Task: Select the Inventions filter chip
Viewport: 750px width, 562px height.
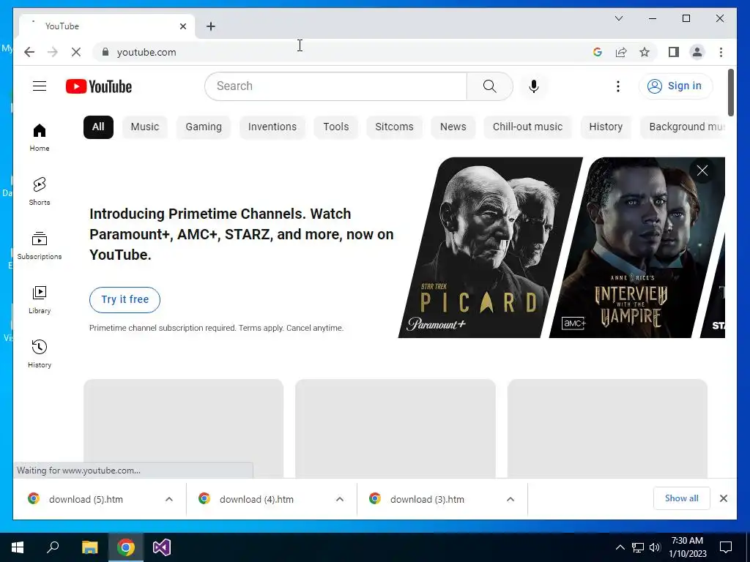Action: pos(272,127)
